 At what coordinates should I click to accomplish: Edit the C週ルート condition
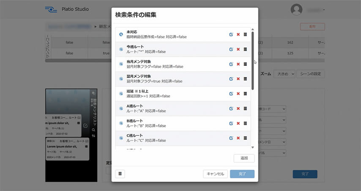(x=231, y=138)
